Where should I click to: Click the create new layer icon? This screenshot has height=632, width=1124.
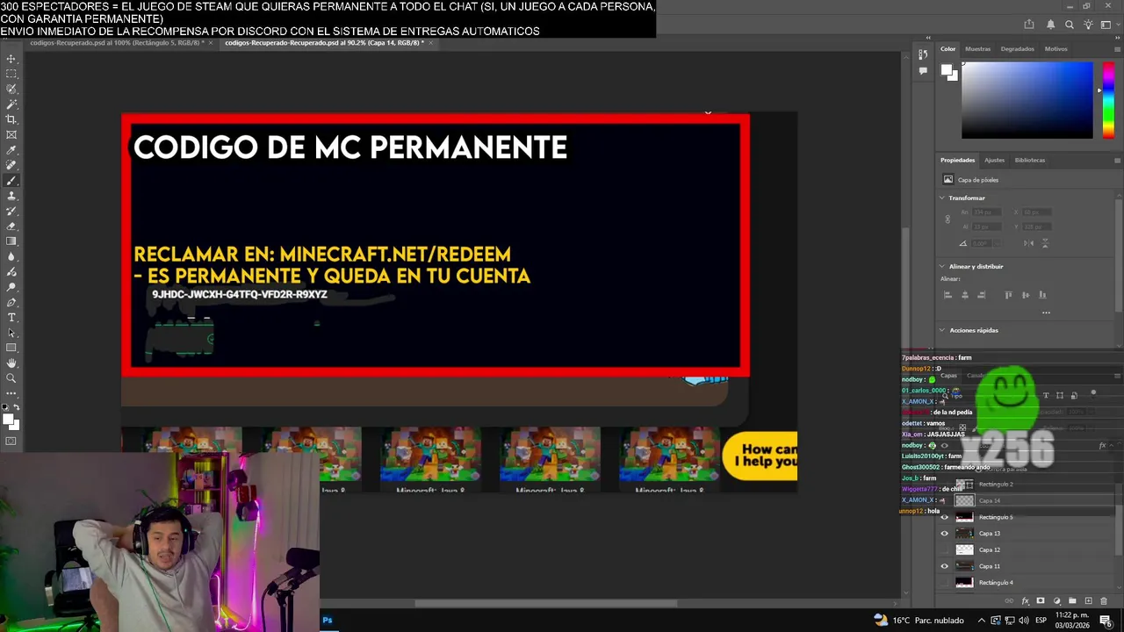[x=1088, y=601]
